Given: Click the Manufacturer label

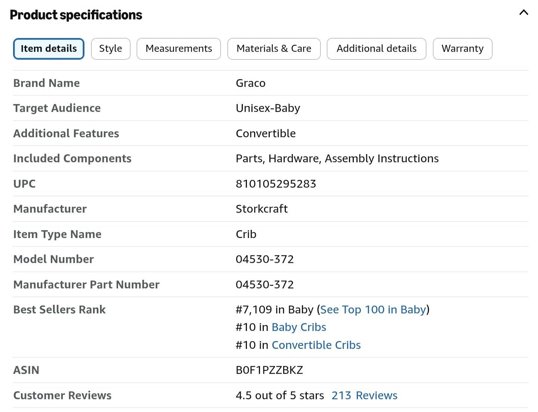Looking at the screenshot, I should [x=50, y=209].
